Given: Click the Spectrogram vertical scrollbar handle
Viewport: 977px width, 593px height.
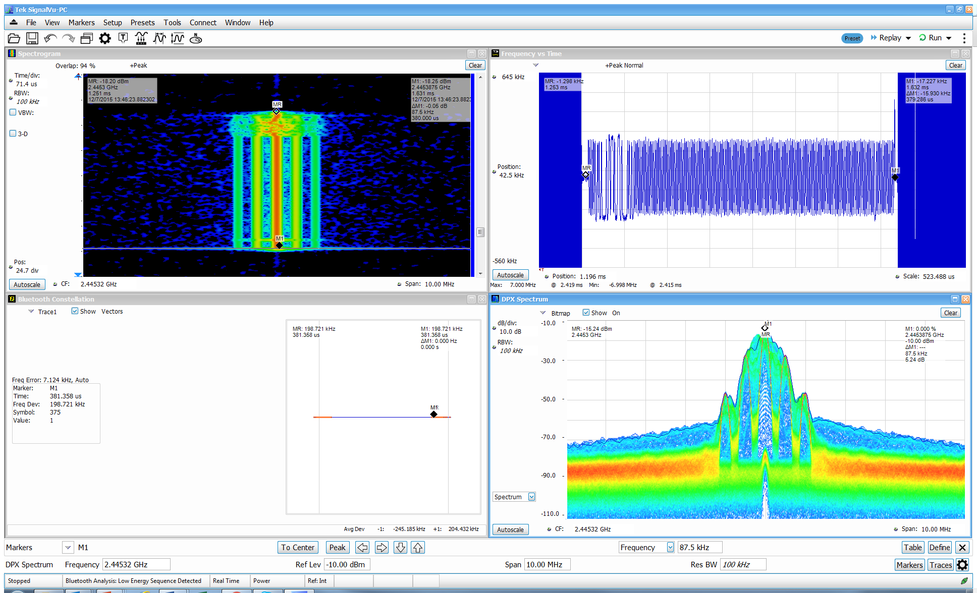Looking at the screenshot, I should pyautogui.click(x=480, y=232).
